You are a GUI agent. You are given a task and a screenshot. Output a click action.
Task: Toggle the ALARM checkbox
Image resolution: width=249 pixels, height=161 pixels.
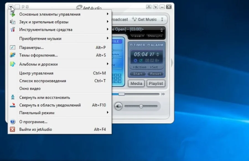click(x=149, y=45)
